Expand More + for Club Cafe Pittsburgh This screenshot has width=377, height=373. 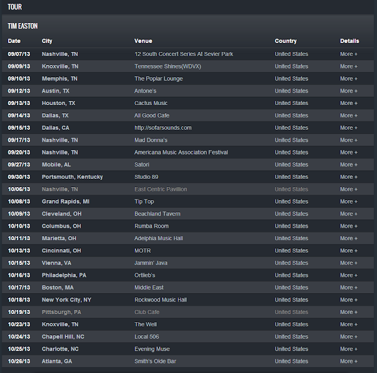349,312
